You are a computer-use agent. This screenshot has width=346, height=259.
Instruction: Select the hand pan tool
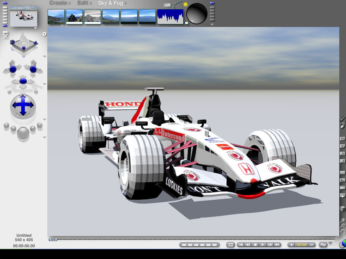342,232
